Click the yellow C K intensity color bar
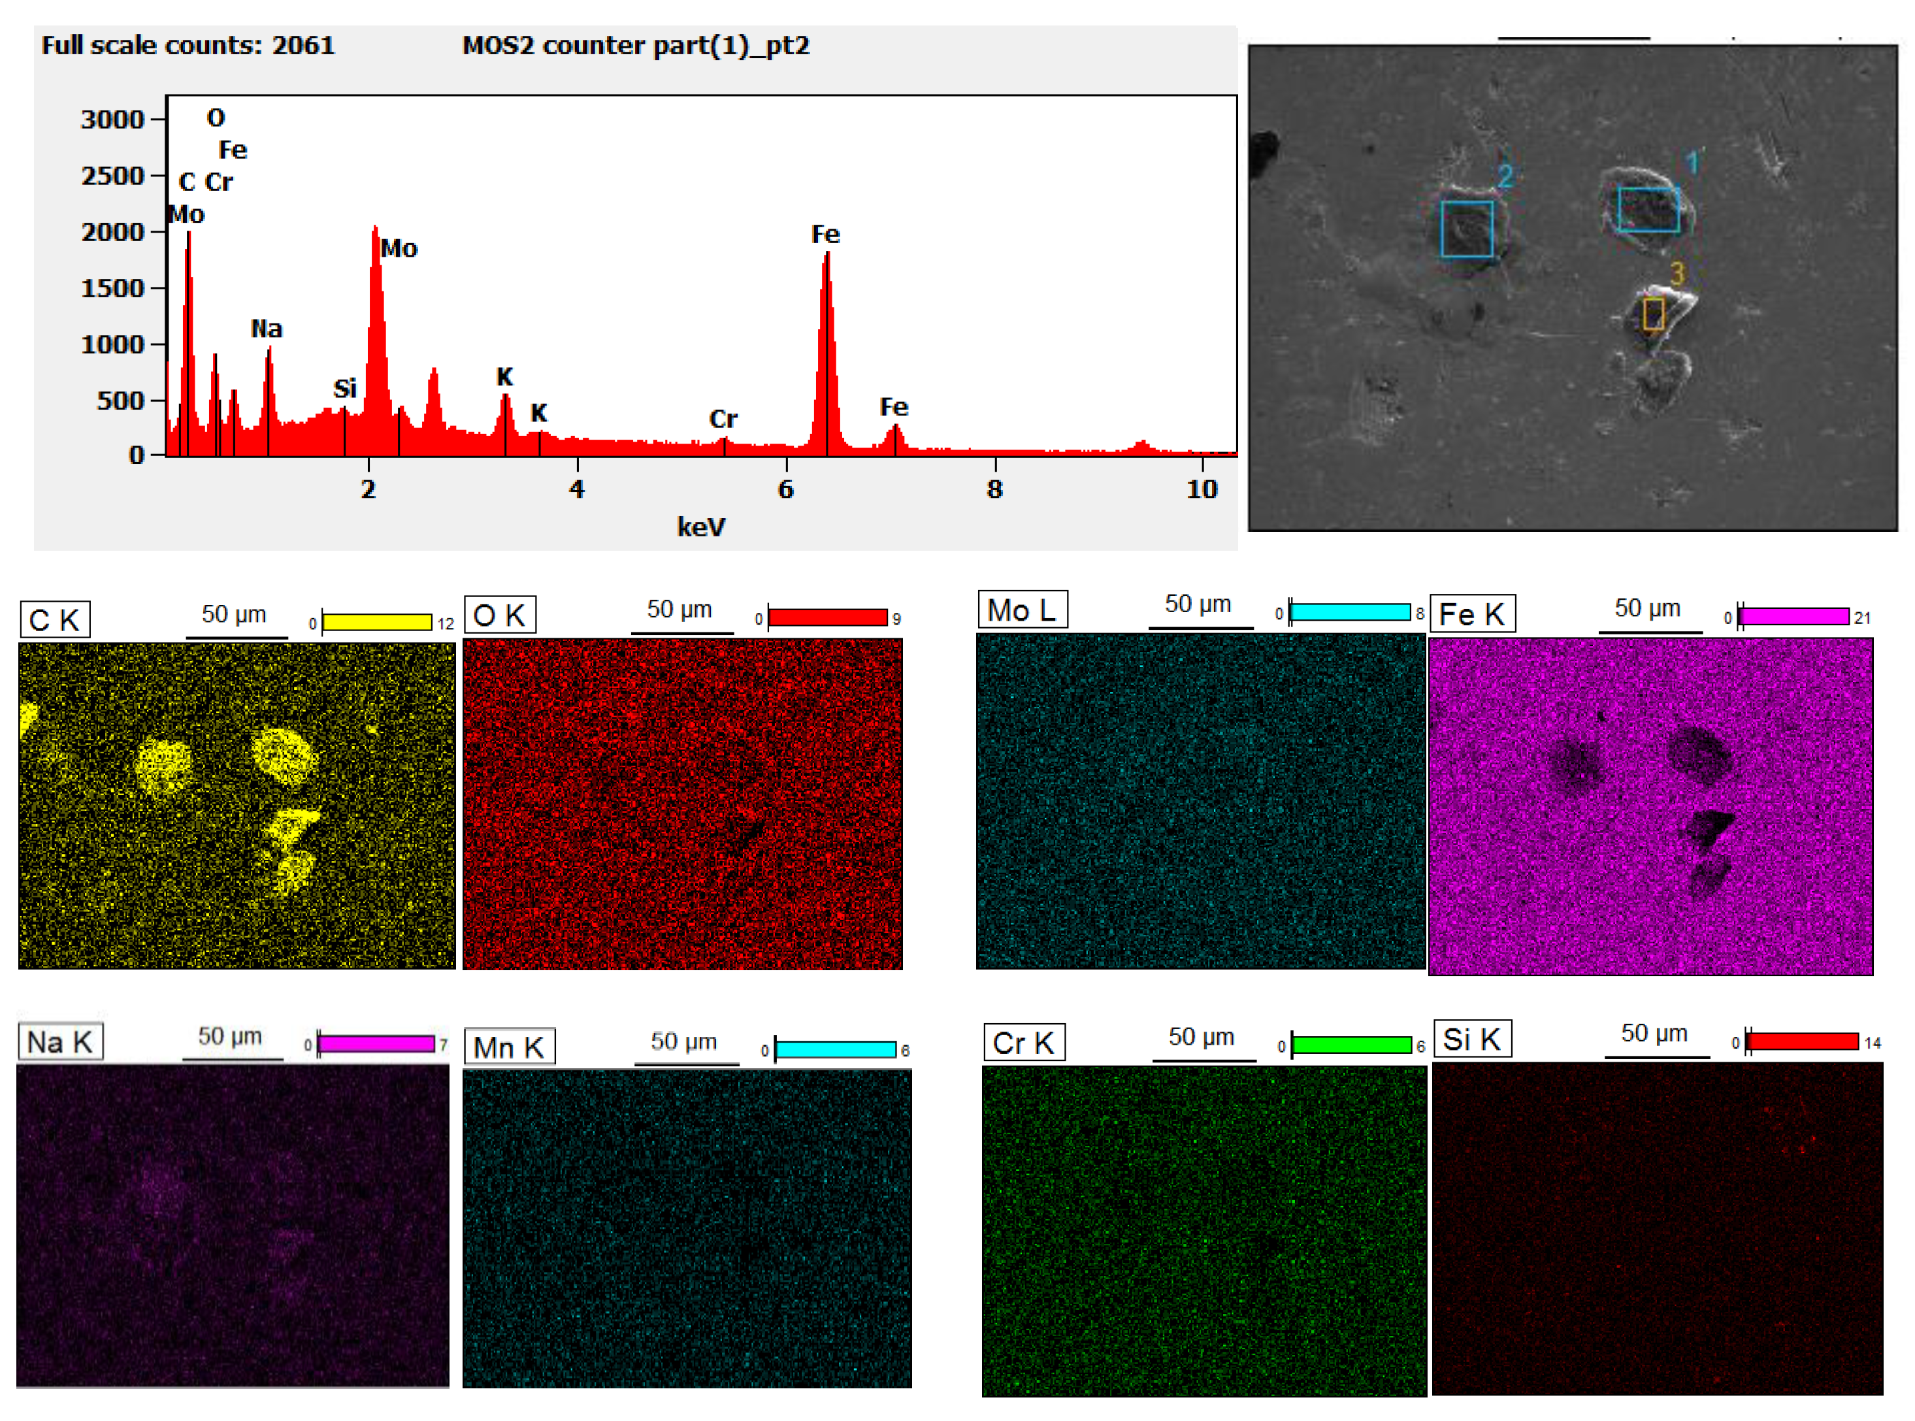Screen dimensions: 1915x1421 click(377, 622)
